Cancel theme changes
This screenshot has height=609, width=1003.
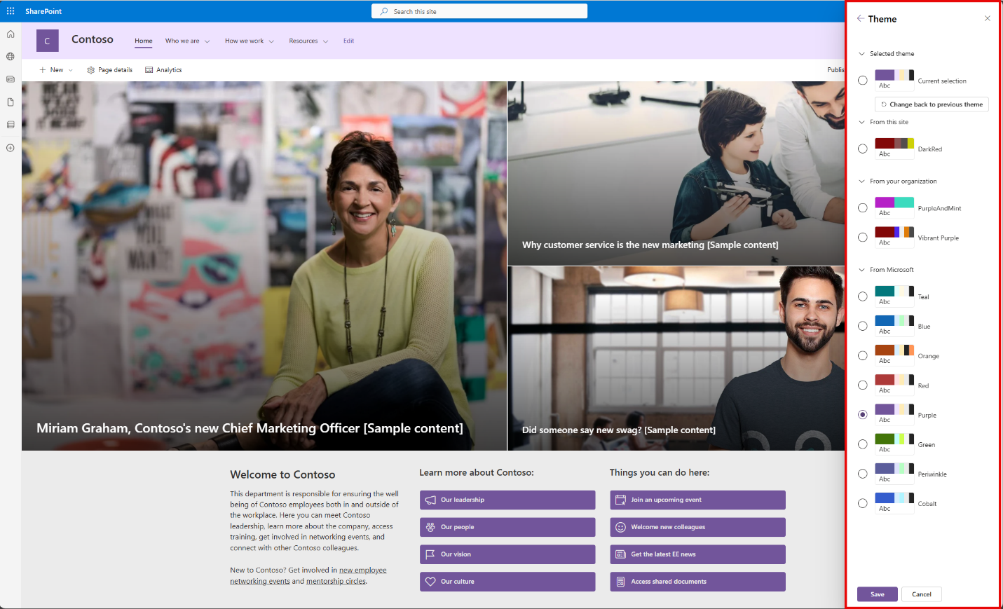pyautogui.click(x=922, y=594)
